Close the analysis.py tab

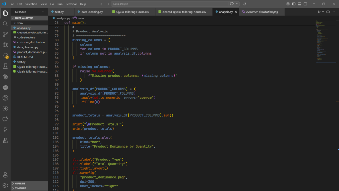(x=236, y=12)
